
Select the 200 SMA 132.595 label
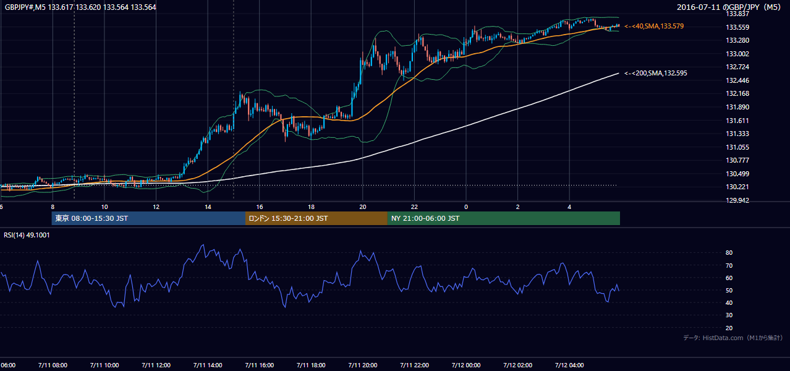(656, 73)
